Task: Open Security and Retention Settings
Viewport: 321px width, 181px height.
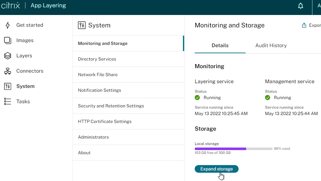Action: 128,106
